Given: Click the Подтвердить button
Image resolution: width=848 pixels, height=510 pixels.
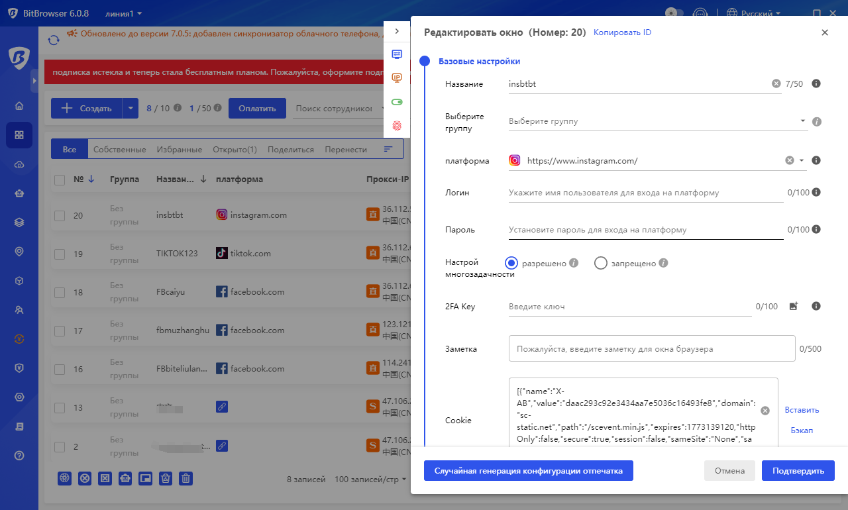Looking at the screenshot, I should click(798, 471).
